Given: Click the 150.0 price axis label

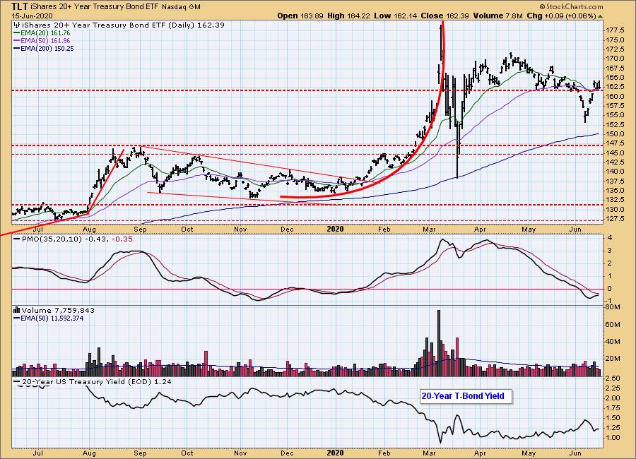Looking at the screenshot, I should 615,133.
